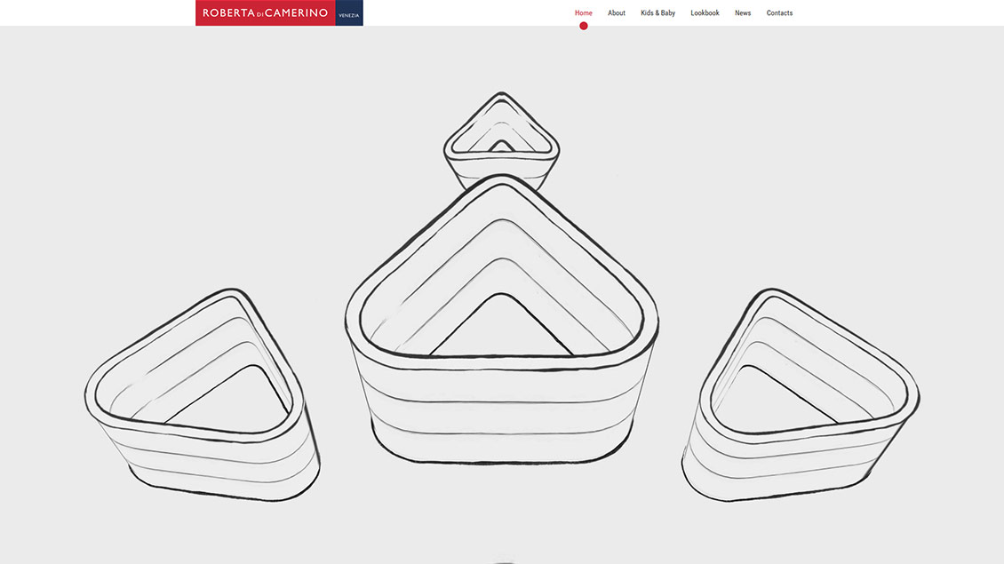The height and width of the screenshot is (564, 1004).
Task: Click the large center triangle illustration
Action: click(502, 319)
